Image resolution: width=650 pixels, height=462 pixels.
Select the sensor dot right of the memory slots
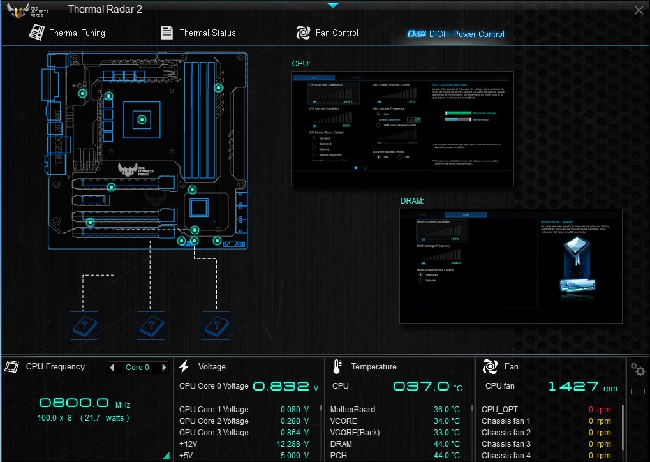pos(218,87)
